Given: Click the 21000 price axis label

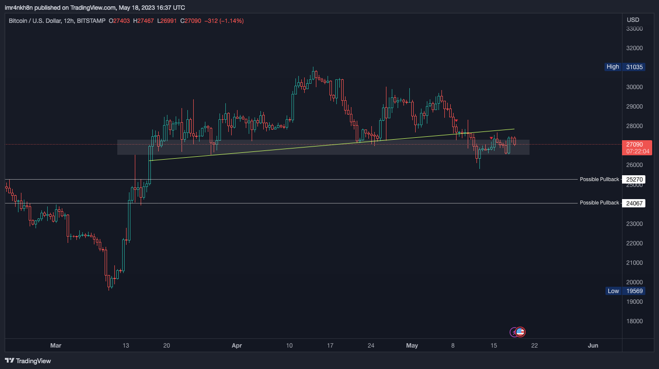Looking at the screenshot, I should coord(635,263).
